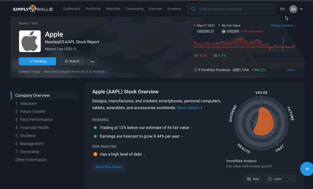Toggle the Watch star button
The width and height of the screenshot is (313, 189).
72,61
